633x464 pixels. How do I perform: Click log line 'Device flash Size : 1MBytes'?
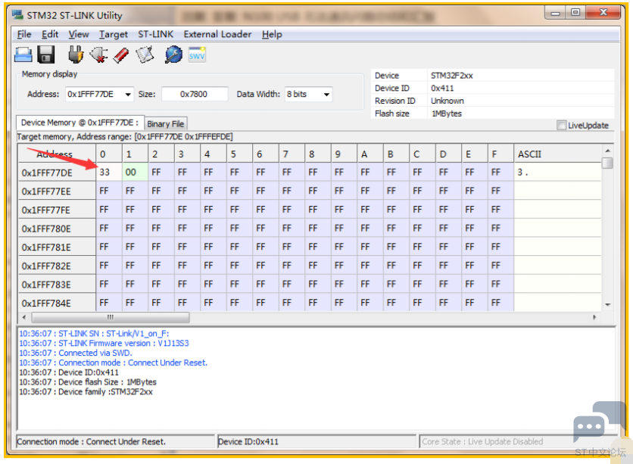(88, 382)
